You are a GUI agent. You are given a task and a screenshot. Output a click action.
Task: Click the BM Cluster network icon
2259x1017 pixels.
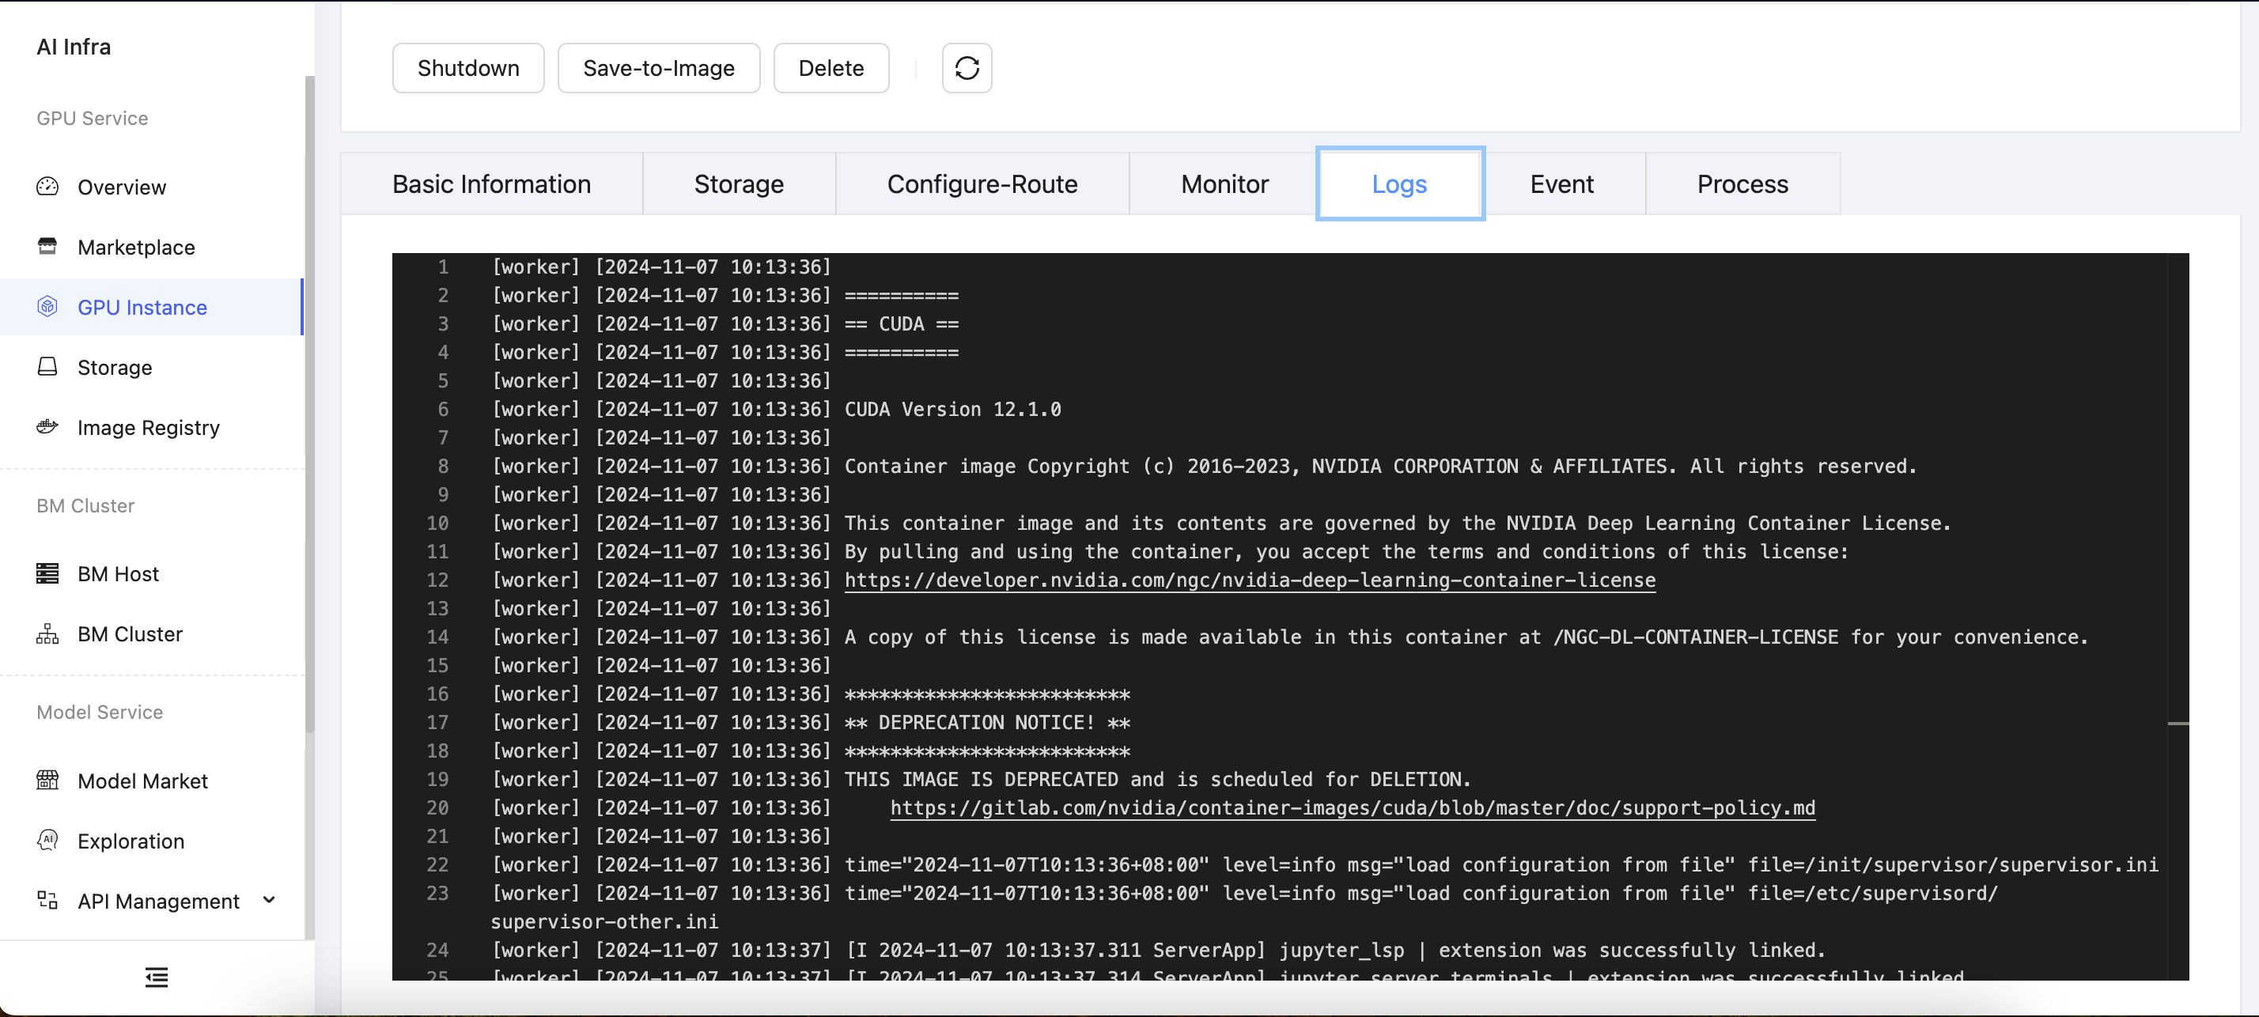coord(47,633)
